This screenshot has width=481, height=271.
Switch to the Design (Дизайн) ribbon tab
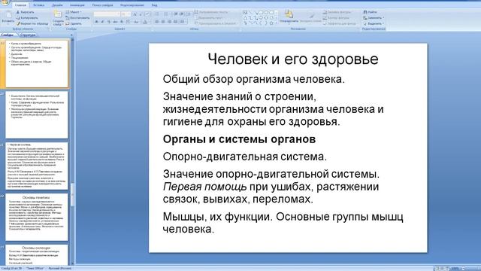[57, 5]
